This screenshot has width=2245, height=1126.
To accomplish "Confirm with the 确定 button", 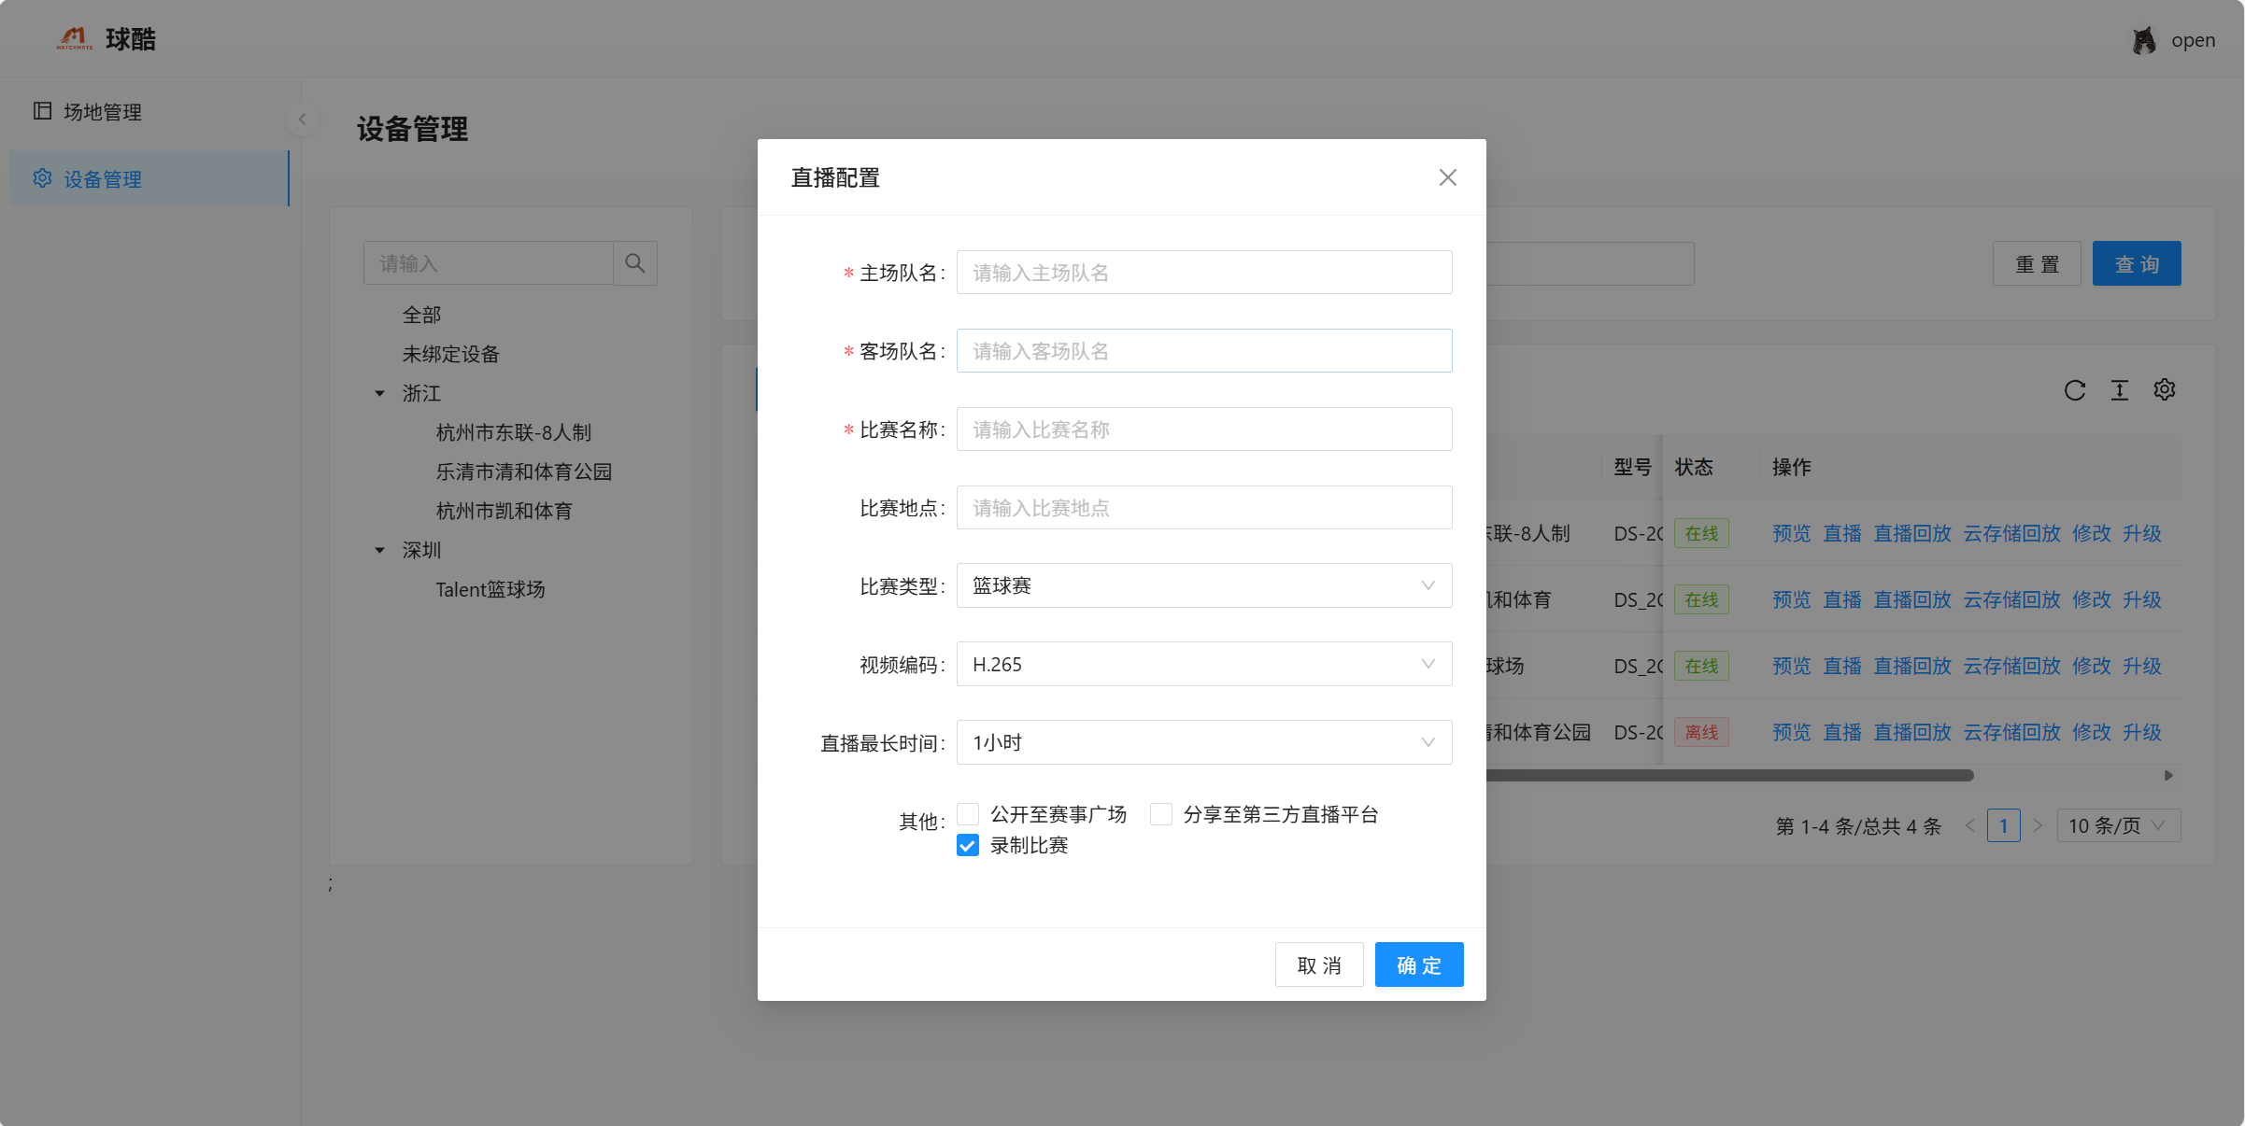I will [x=1418, y=964].
